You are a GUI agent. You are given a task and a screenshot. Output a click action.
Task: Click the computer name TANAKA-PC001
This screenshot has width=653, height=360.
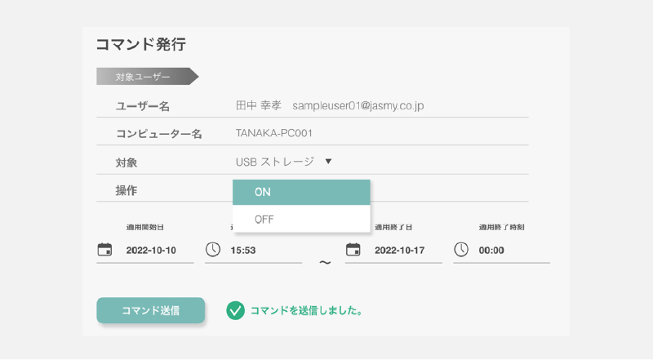coord(274,133)
